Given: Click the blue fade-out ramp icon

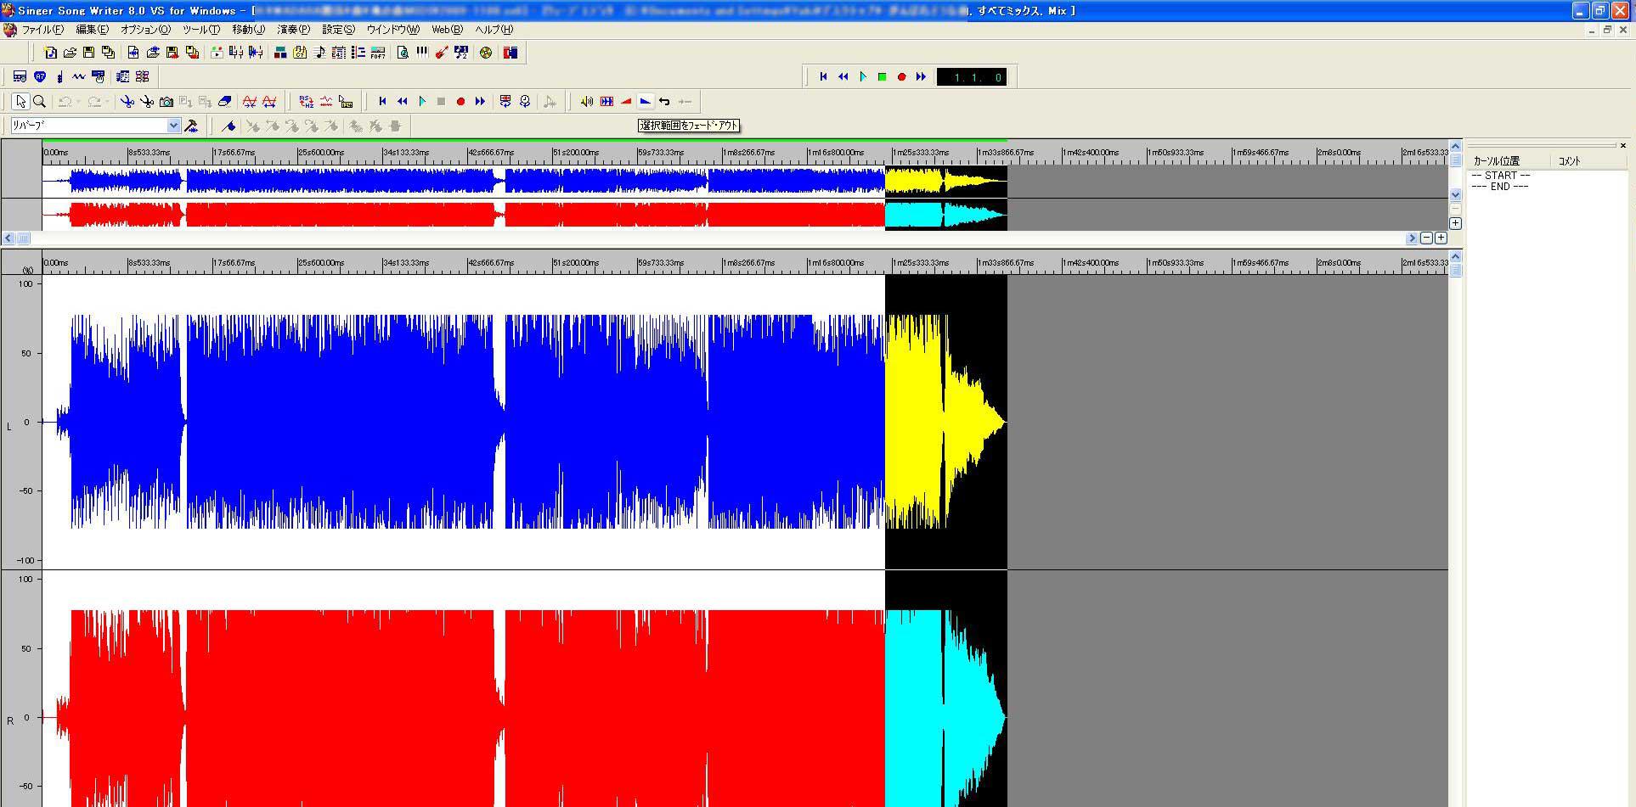Looking at the screenshot, I should (646, 102).
